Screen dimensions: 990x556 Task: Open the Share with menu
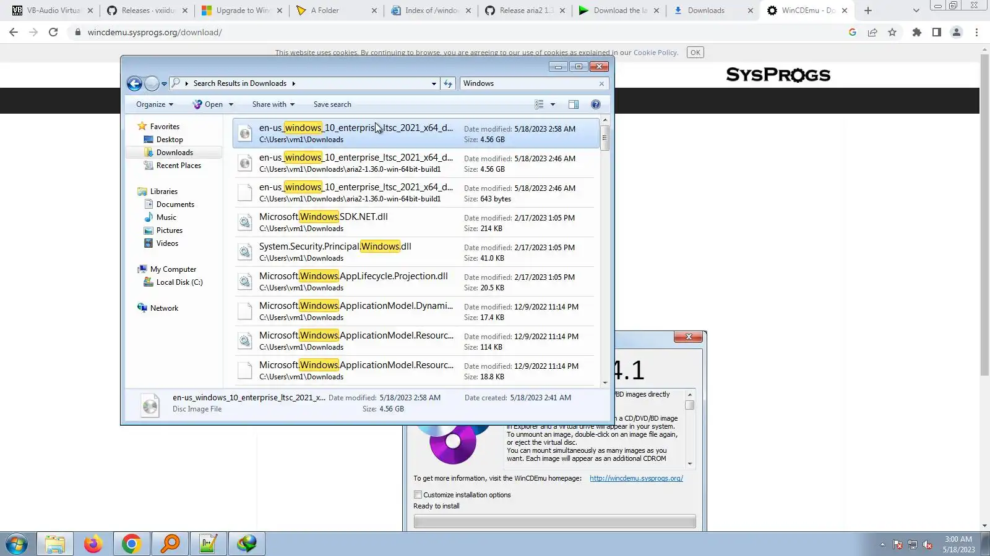273,104
